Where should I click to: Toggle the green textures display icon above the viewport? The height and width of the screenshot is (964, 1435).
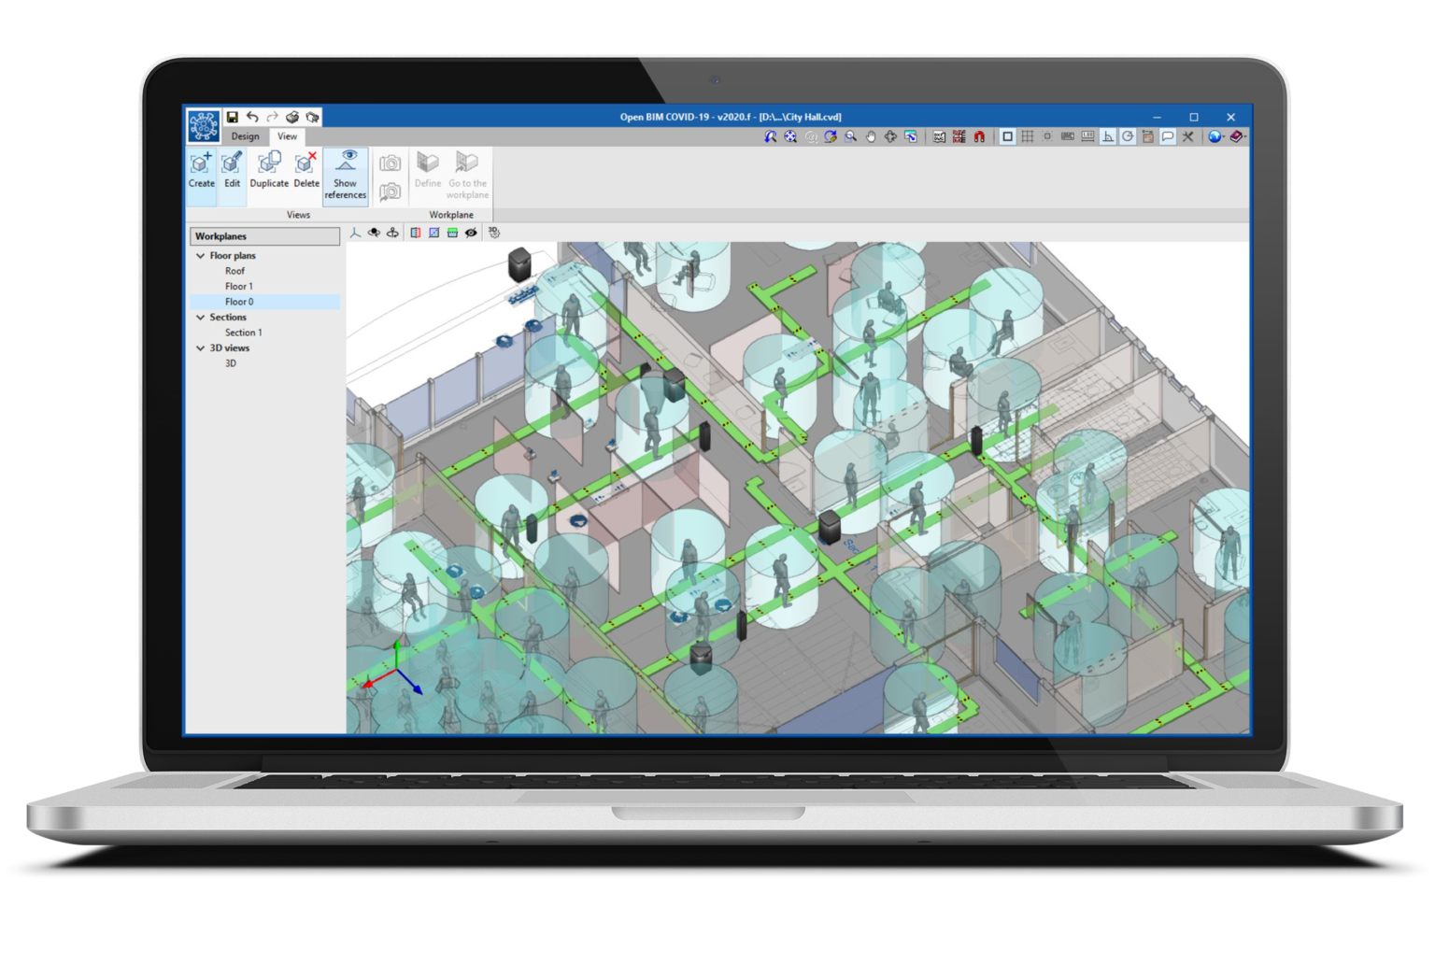[x=450, y=234]
